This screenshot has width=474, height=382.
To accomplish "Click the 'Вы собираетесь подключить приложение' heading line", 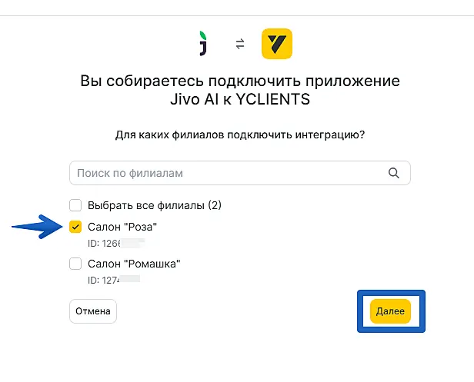I will coord(240,82).
